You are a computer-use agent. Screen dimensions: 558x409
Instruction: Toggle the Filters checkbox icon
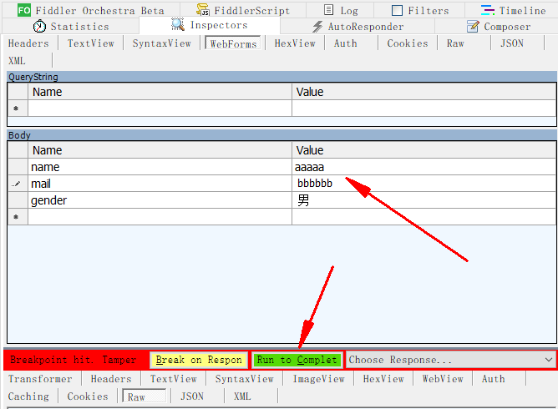pyautogui.click(x=397, y=10)
